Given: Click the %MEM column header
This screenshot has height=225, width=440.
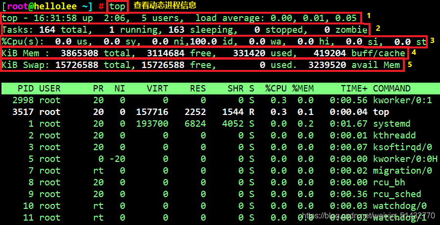Looking at the screenshot, I should click(303, 89).
